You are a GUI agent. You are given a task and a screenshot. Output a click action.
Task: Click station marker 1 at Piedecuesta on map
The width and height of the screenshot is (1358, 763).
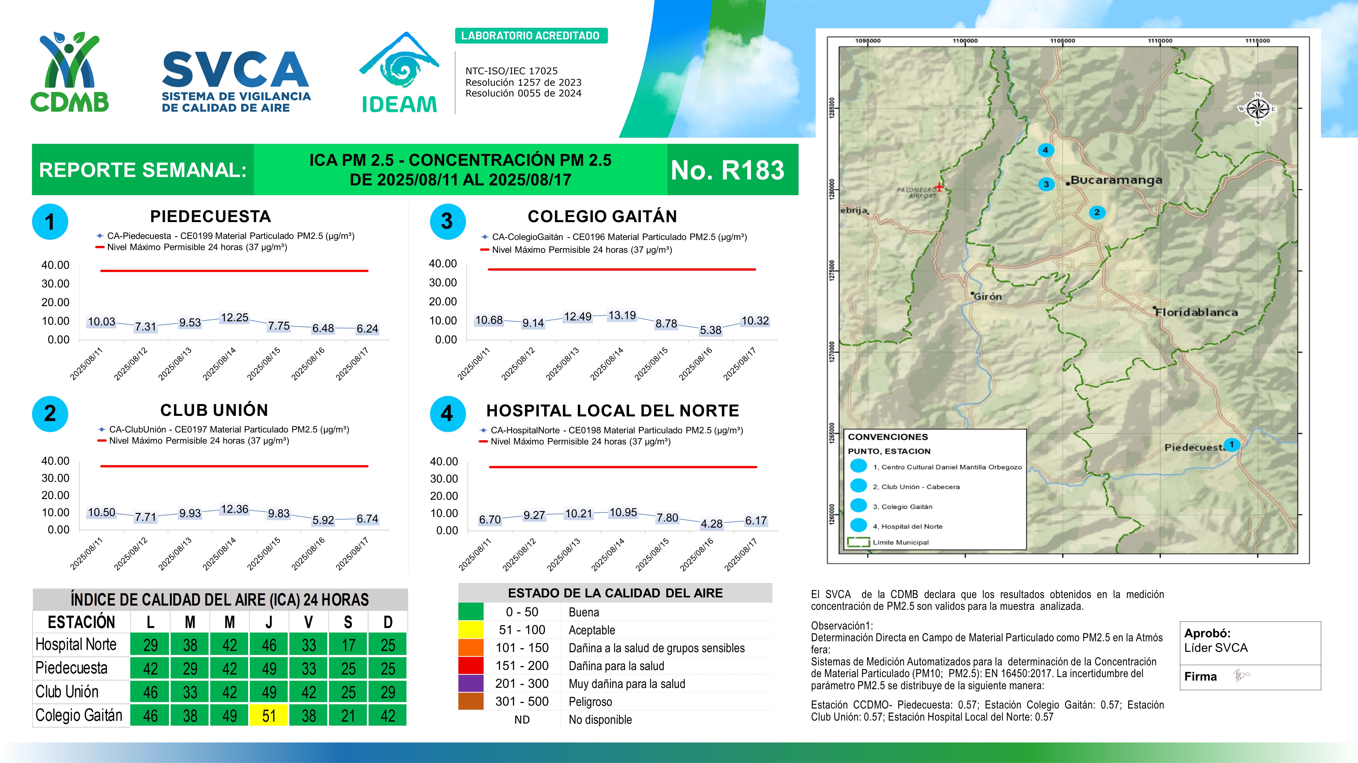1231,444
